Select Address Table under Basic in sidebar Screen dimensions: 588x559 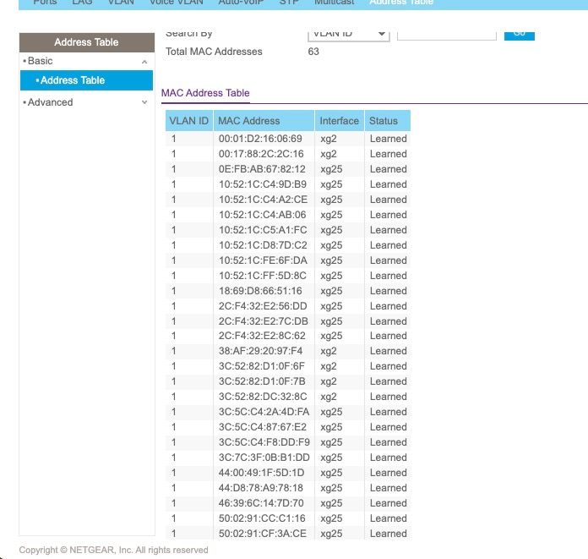(x=87, y=80)
